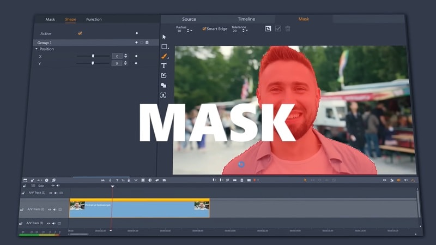Click the overlapping squares icon in timeline toolbar

[x=53, y=180]
